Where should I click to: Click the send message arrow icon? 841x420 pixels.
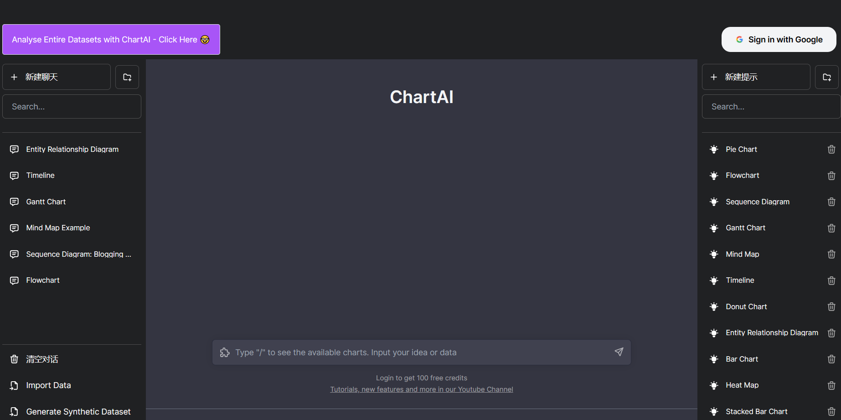(x=619, y=352)
